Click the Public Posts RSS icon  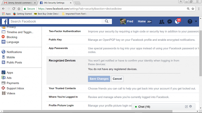pyautogui.click(x=4, y=62)
